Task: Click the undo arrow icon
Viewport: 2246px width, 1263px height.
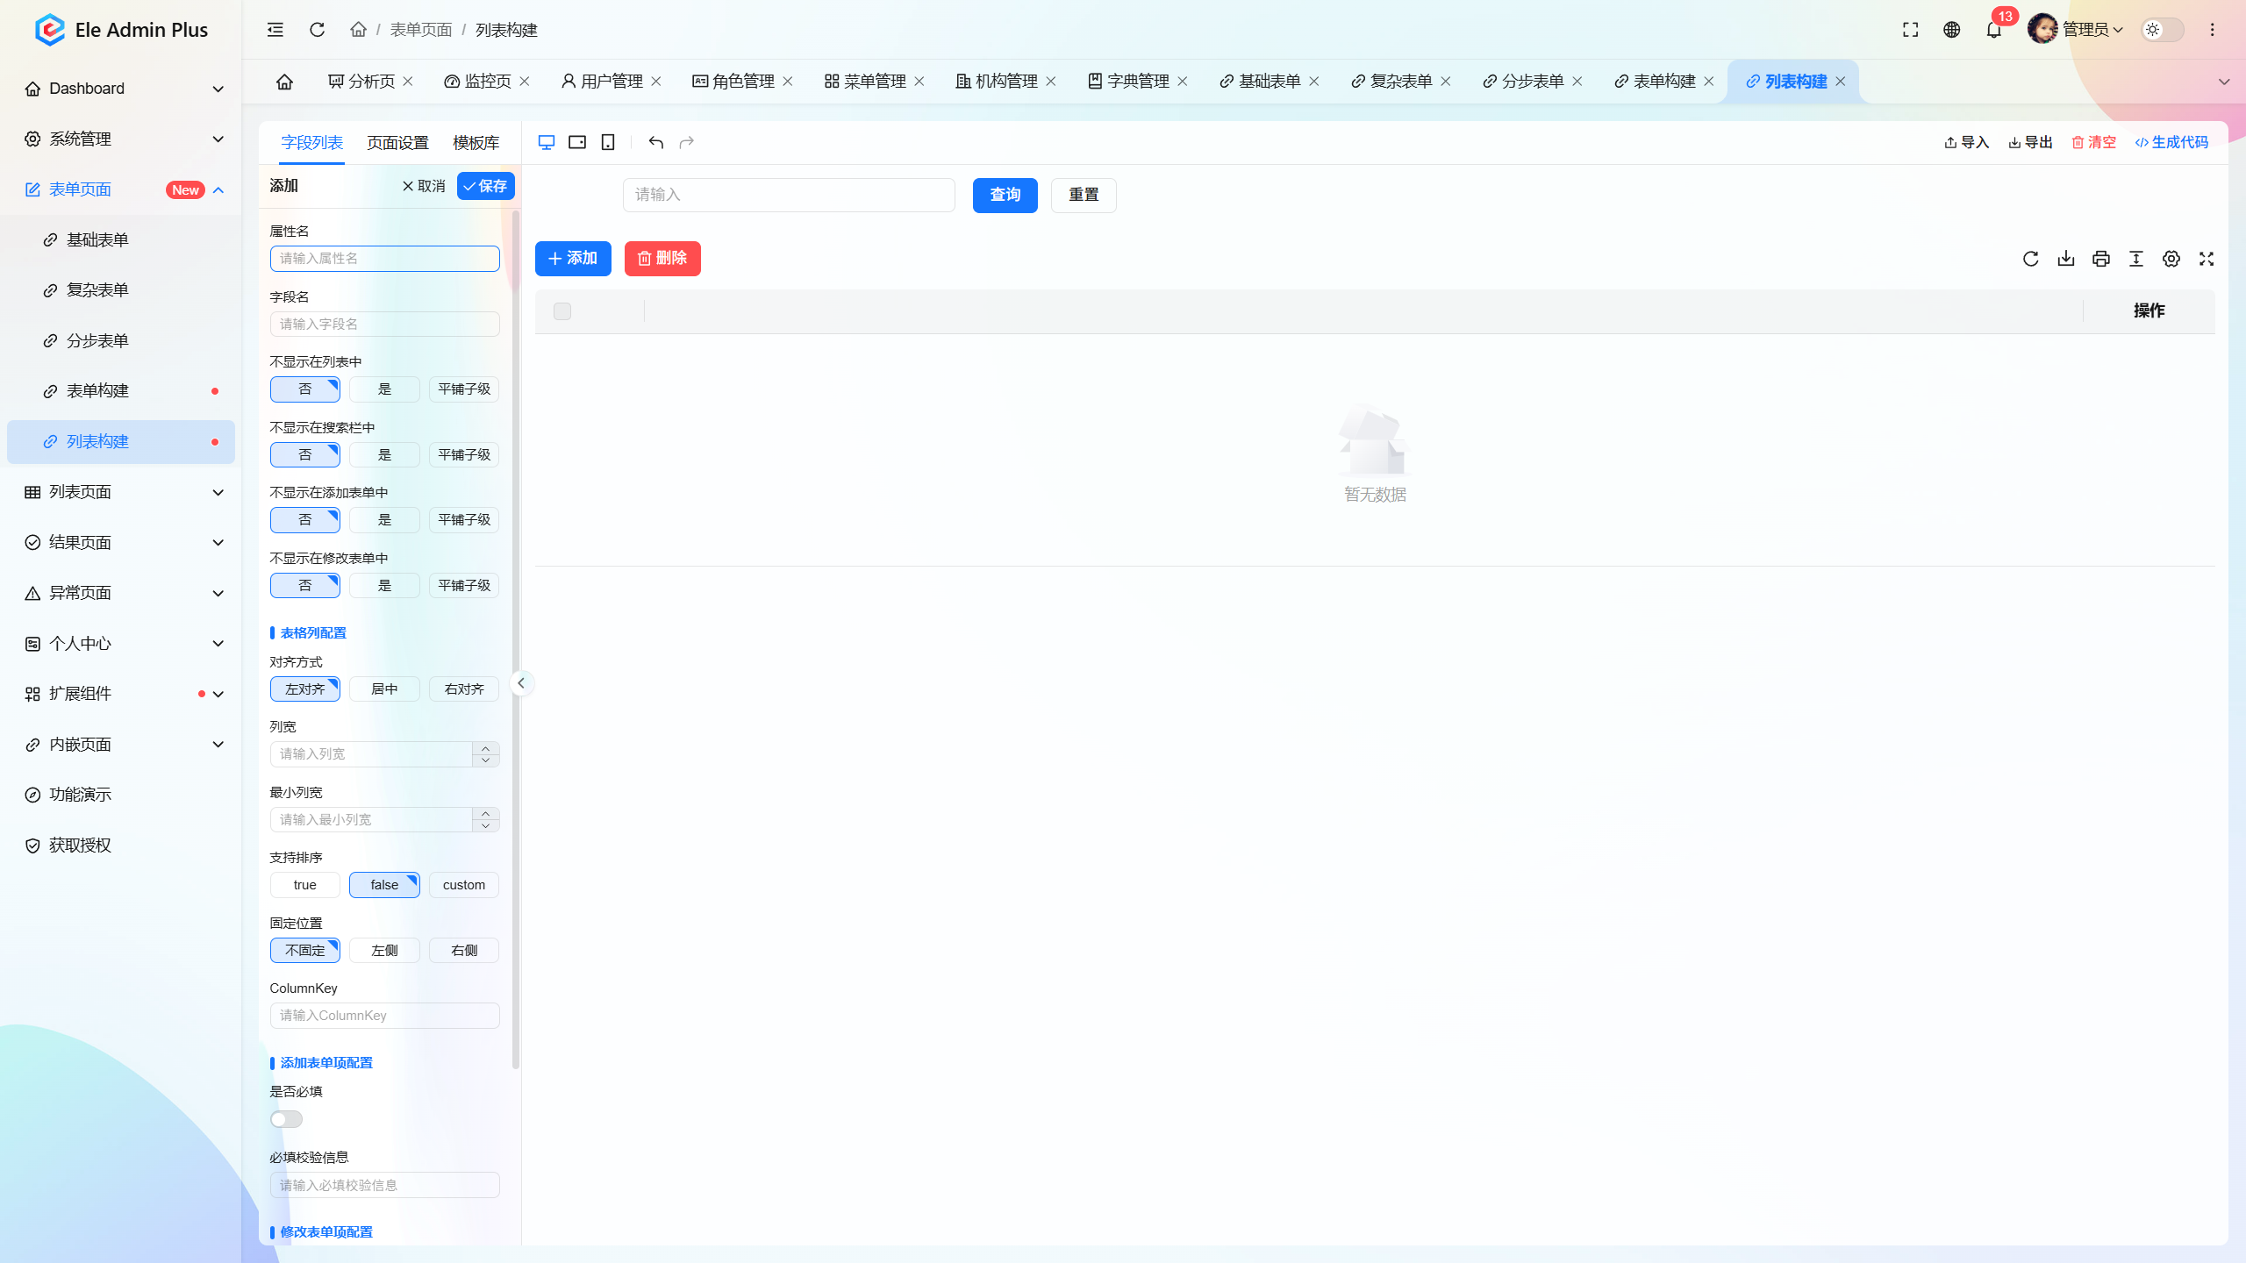Action: (655, 142)
